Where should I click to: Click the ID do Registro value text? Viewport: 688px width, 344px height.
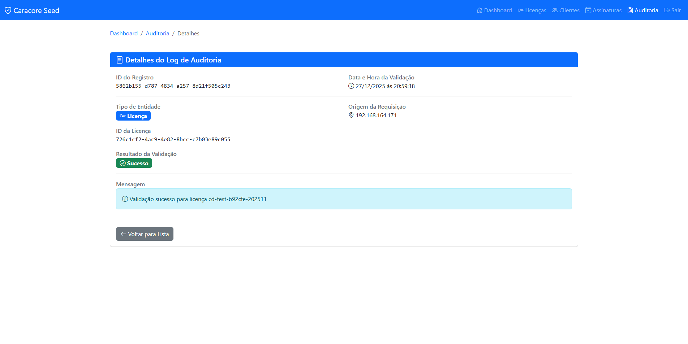173,86
